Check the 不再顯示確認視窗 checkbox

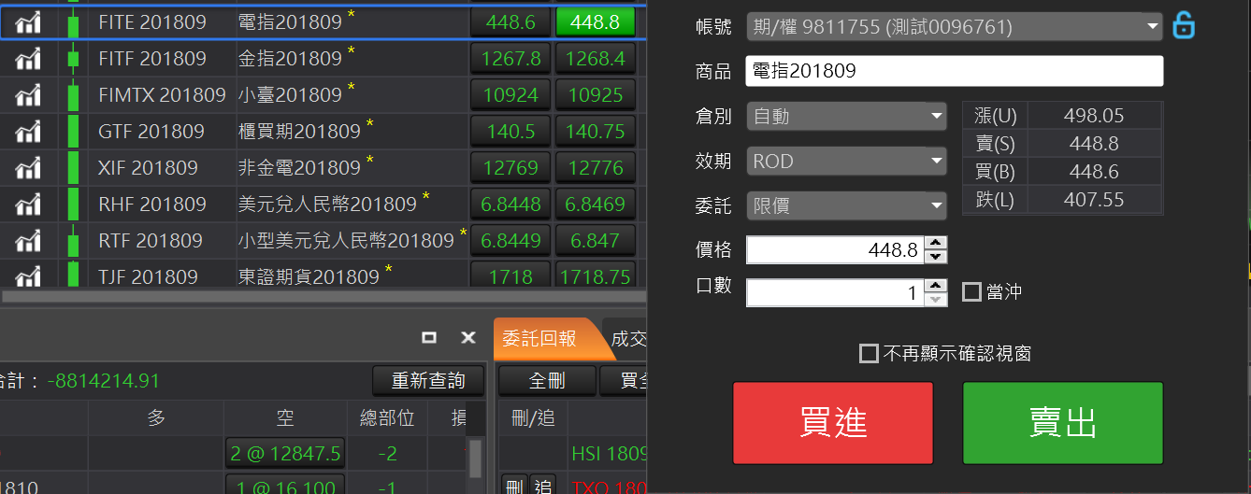pos(870,354)
